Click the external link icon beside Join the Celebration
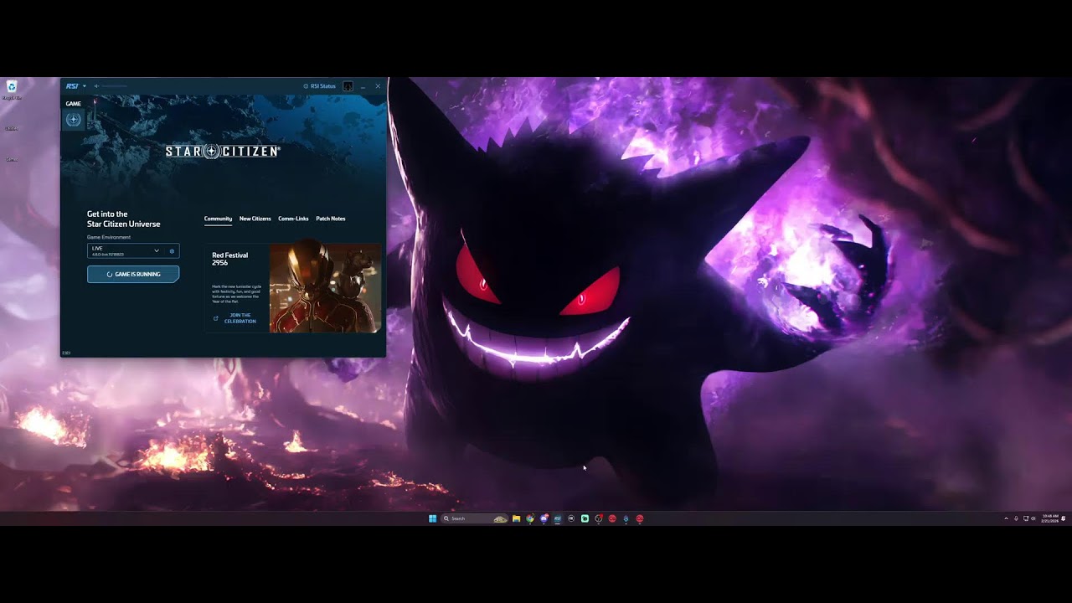The height and width of the screenshot is (603, 1072). coord(215,318)
